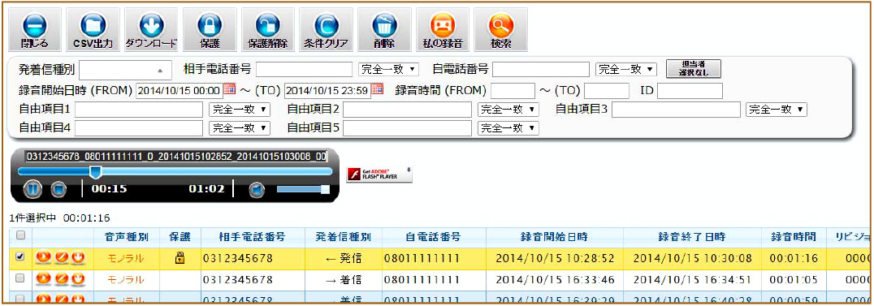This screenshot has width=874, height=306.
Task: Open 完全一致 dropdown next to 自電話番号
Action: 626,69
